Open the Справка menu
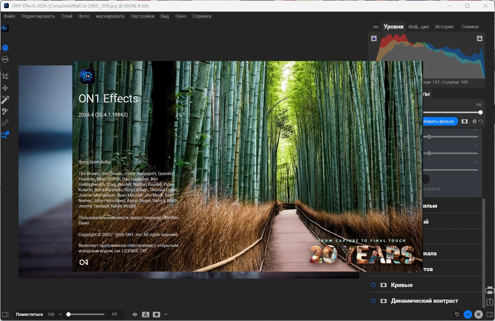Viewport: 495px width, 321px height. click(x=202, y=16)
